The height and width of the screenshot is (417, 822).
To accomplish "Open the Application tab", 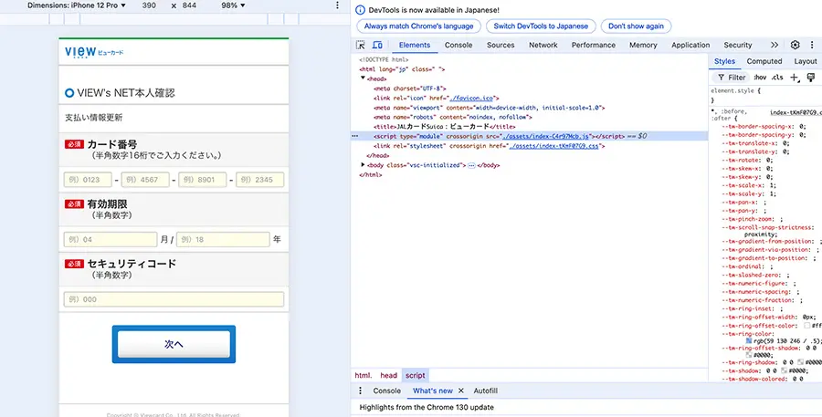I will coord(690,45).
